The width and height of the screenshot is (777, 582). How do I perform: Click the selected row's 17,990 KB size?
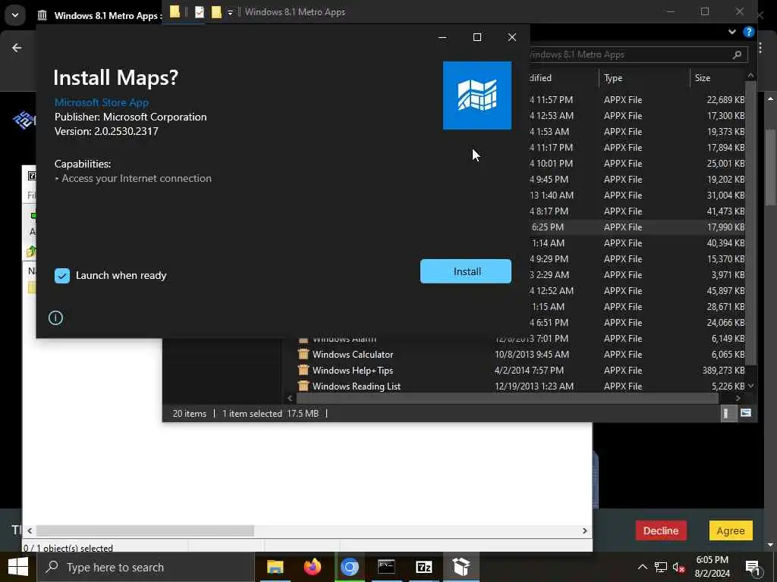pos(725,227)
